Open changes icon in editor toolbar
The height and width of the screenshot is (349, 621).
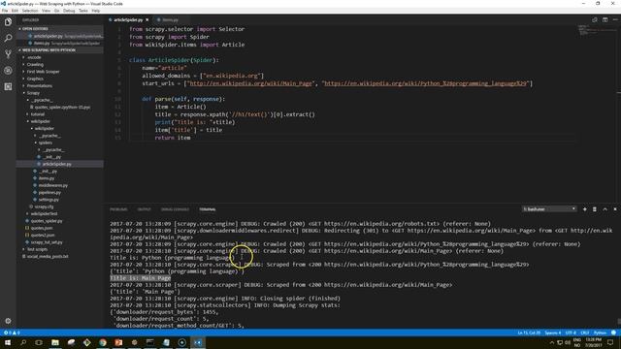click(x=595, y=19)
